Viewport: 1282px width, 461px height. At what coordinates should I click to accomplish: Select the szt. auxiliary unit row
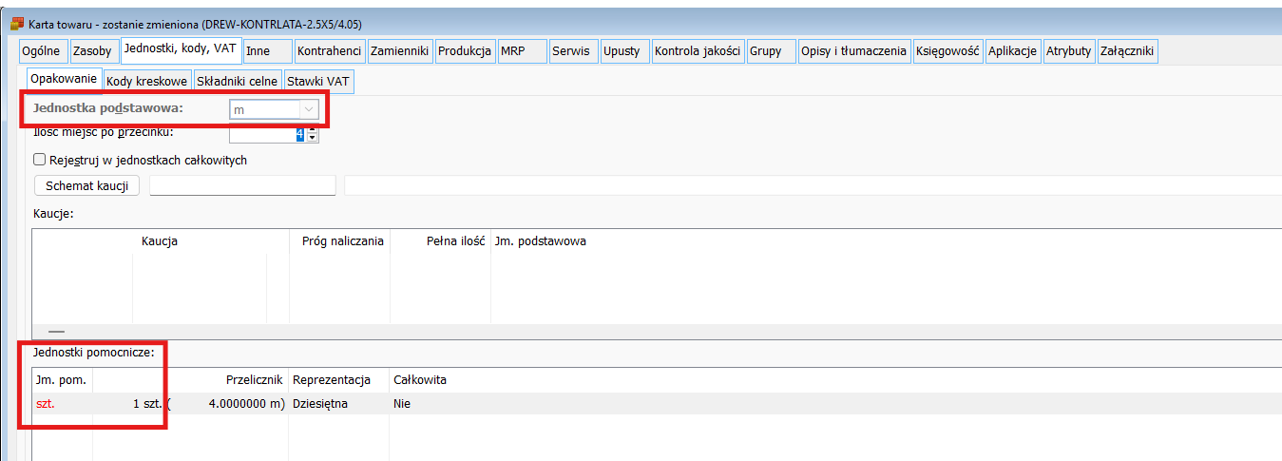(x=656, y=404)
